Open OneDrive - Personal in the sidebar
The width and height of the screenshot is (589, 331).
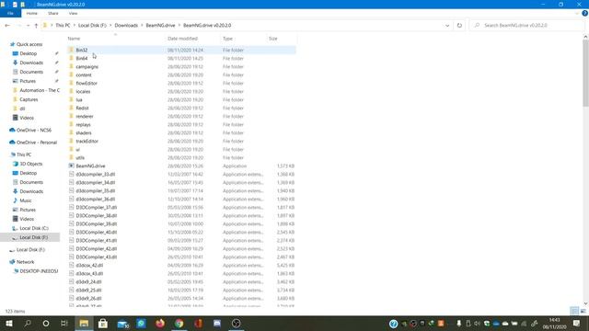coord(37,143)
